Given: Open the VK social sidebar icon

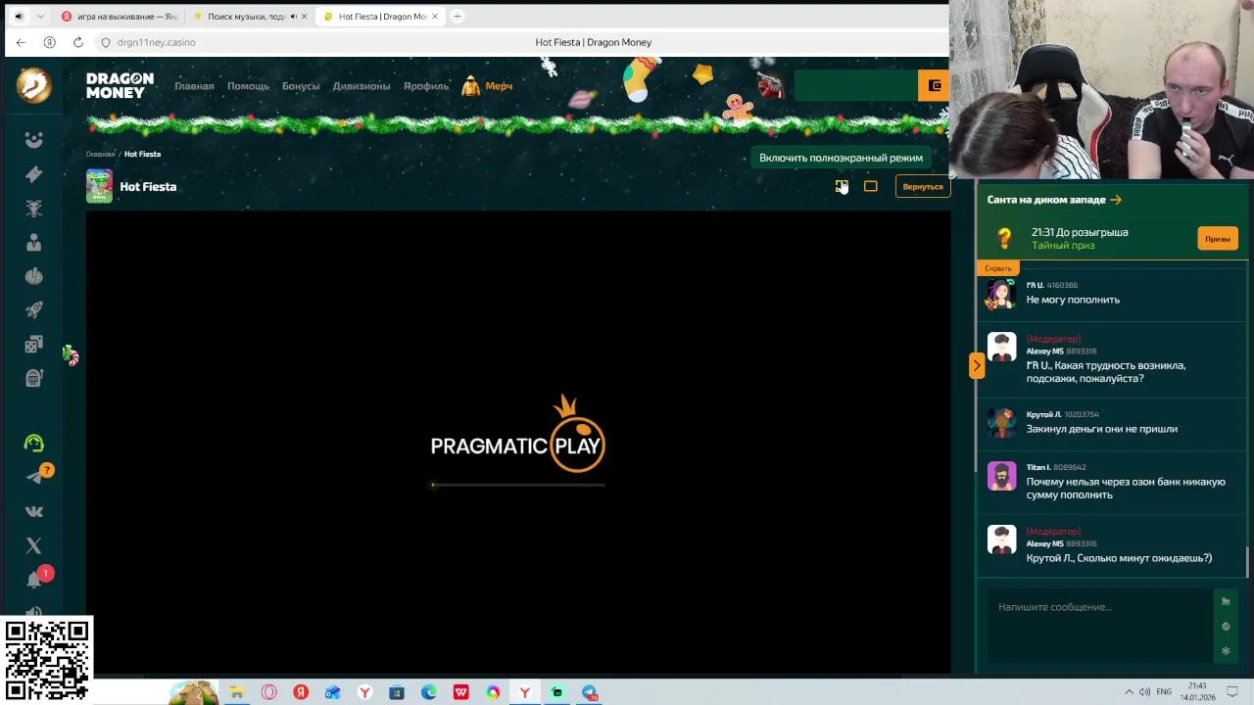Looking at the screenshot, I should [34, 511].
